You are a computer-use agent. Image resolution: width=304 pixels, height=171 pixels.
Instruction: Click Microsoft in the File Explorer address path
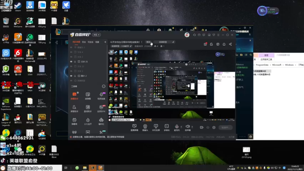[277, 65]
